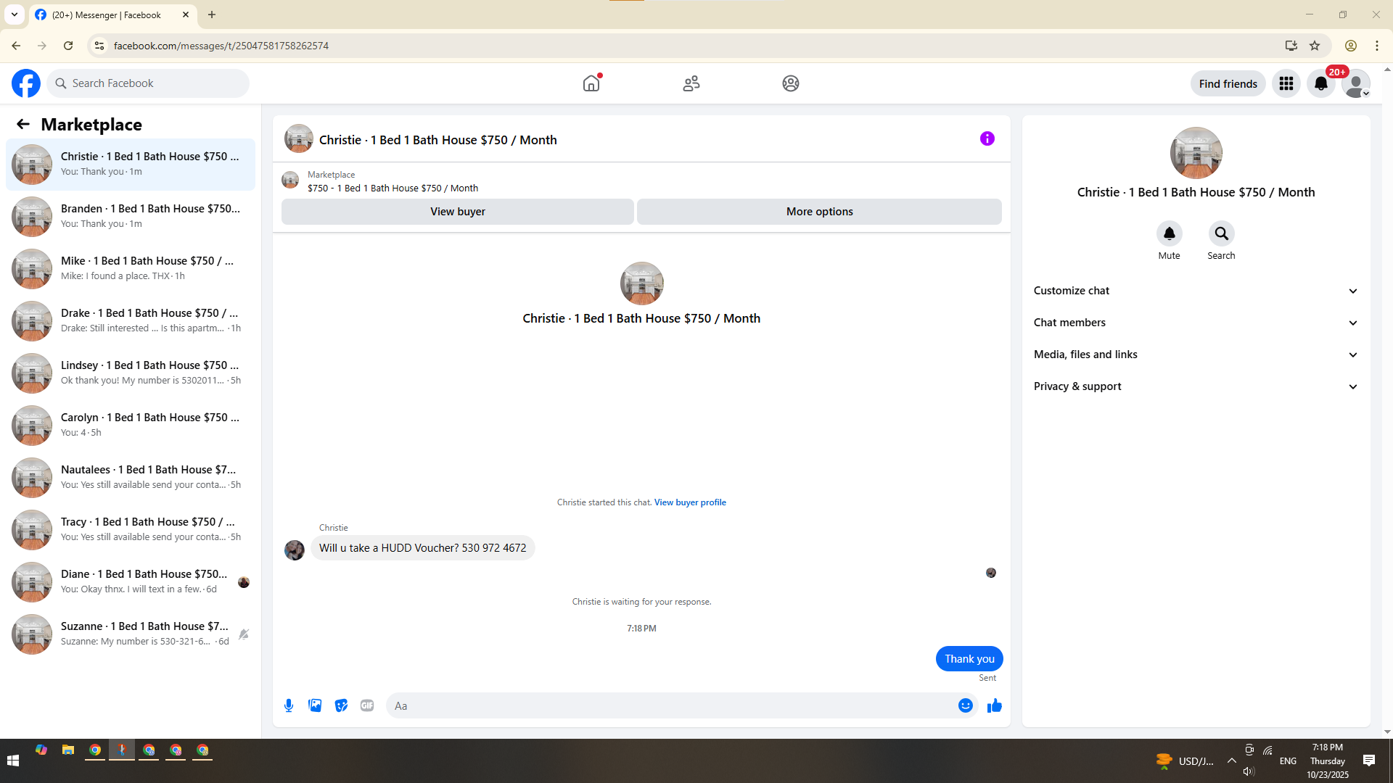Expand the Customize chat section
This screenshot has height=783, width=1393.
pos(1195,291)
